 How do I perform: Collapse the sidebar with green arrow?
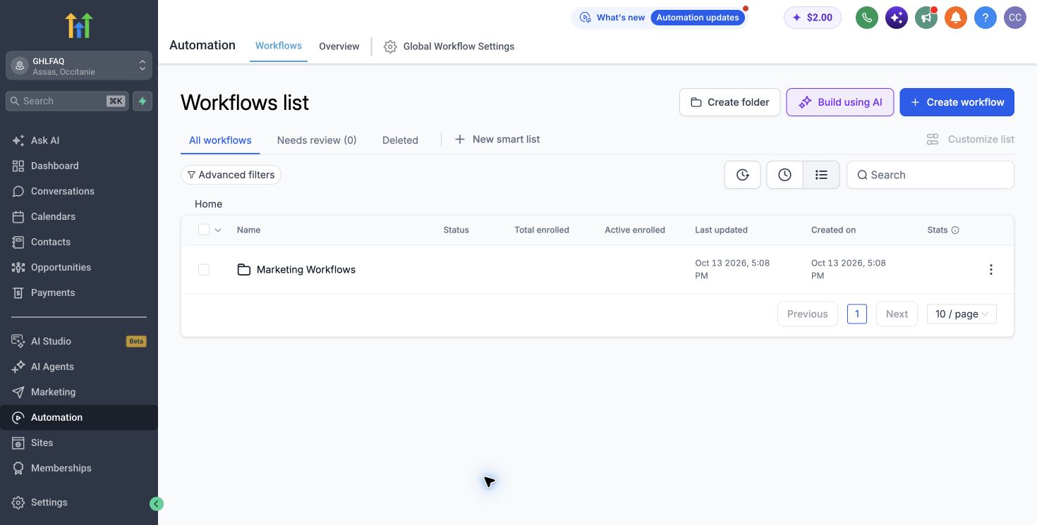click(157, 503)
